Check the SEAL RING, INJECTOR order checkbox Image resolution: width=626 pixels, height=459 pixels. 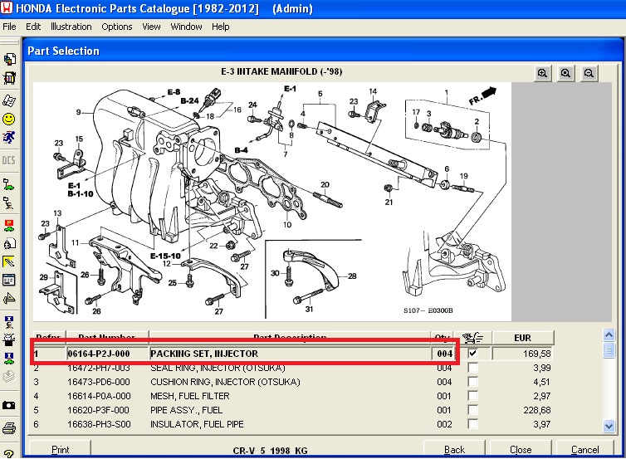(x=472, y=368)
